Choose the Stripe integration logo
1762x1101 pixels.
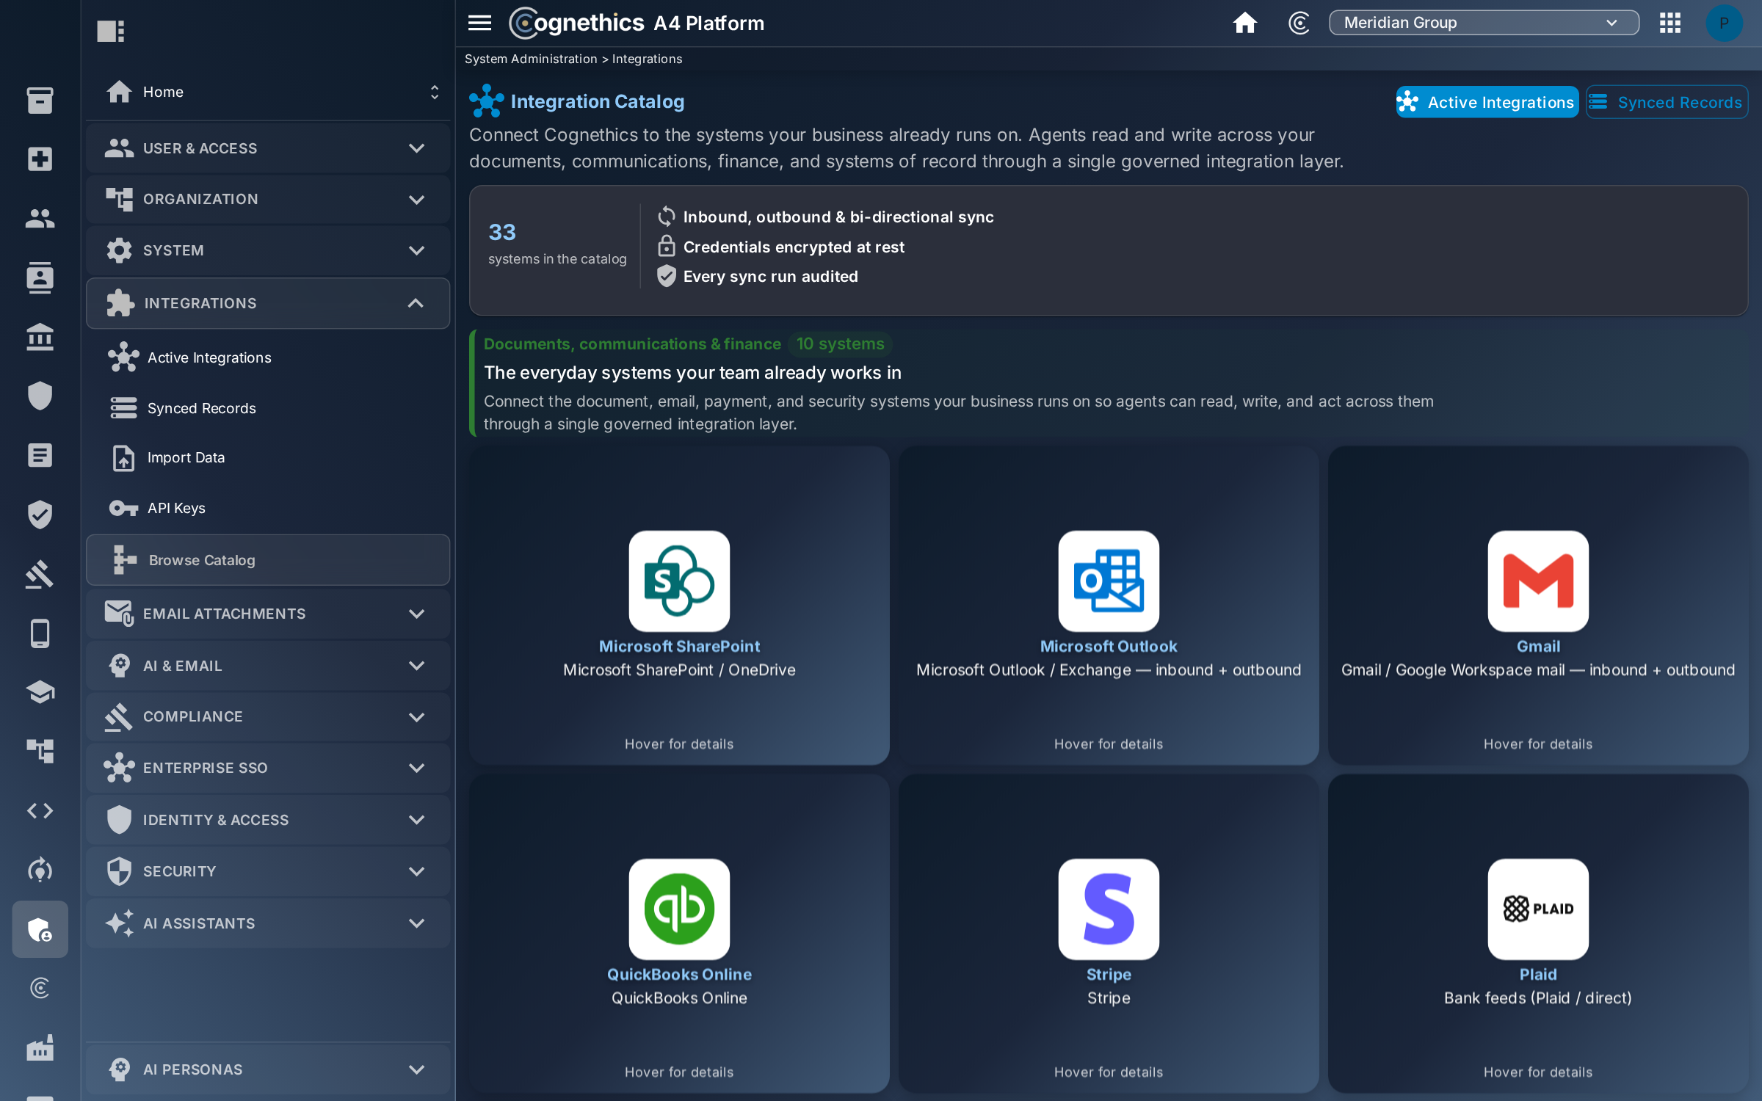1109,909
